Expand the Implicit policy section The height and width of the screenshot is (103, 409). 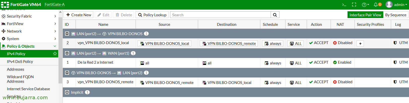(67, 92)
